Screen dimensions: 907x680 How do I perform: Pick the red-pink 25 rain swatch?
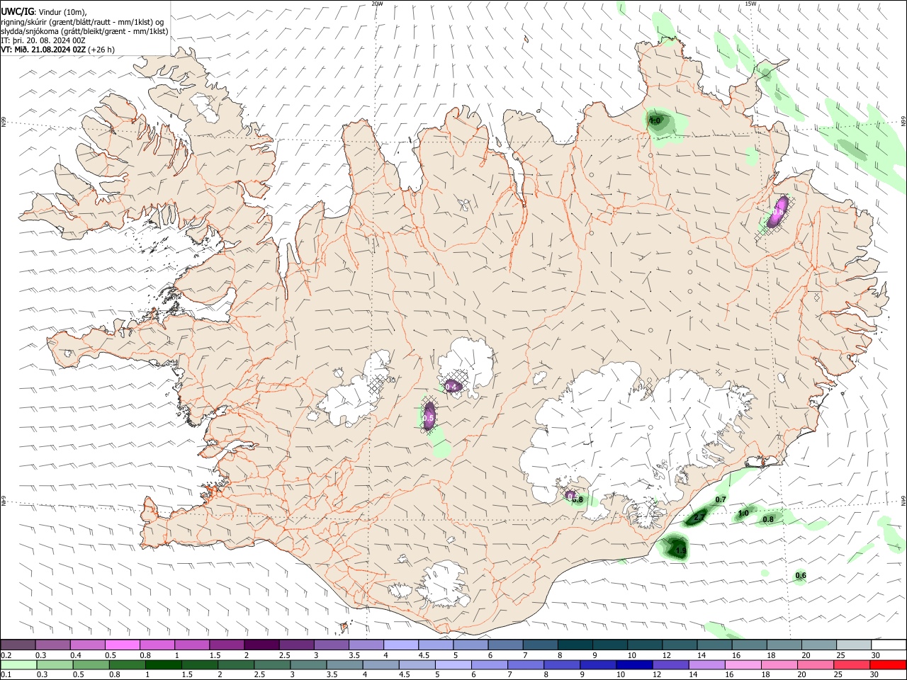click(x=852, y=664)
